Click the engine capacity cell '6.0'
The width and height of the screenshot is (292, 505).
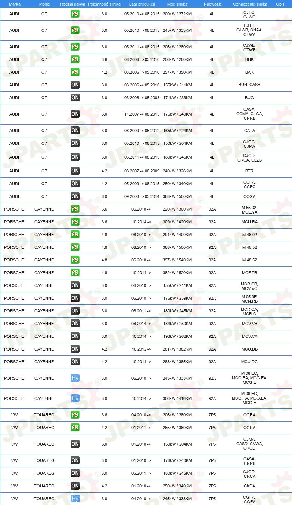(104, 196)
